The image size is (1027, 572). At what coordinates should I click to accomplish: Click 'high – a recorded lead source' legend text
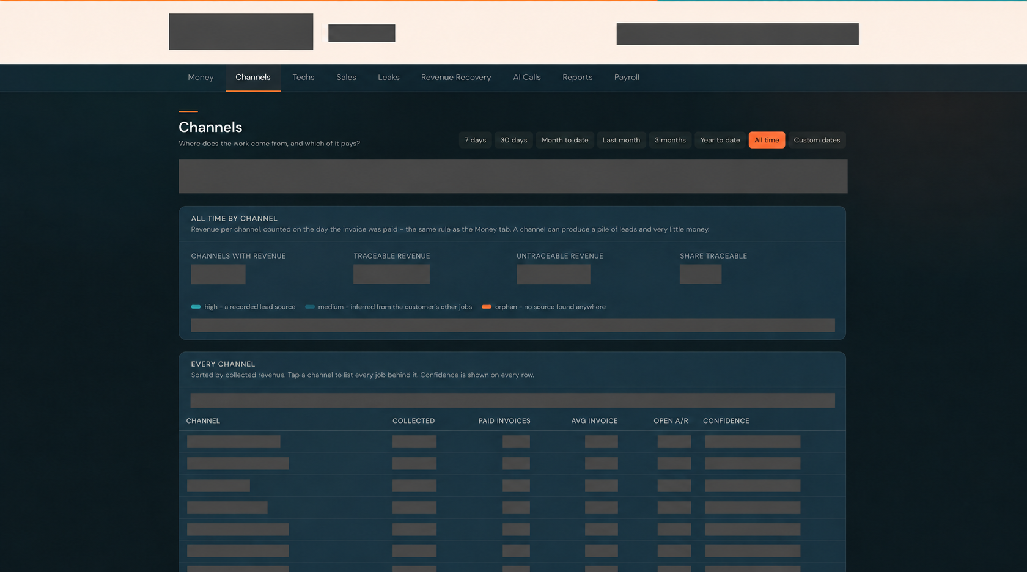click(250, 307)
